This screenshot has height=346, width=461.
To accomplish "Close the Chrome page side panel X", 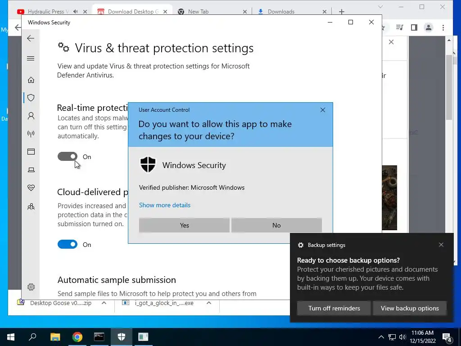I will 391,42.
